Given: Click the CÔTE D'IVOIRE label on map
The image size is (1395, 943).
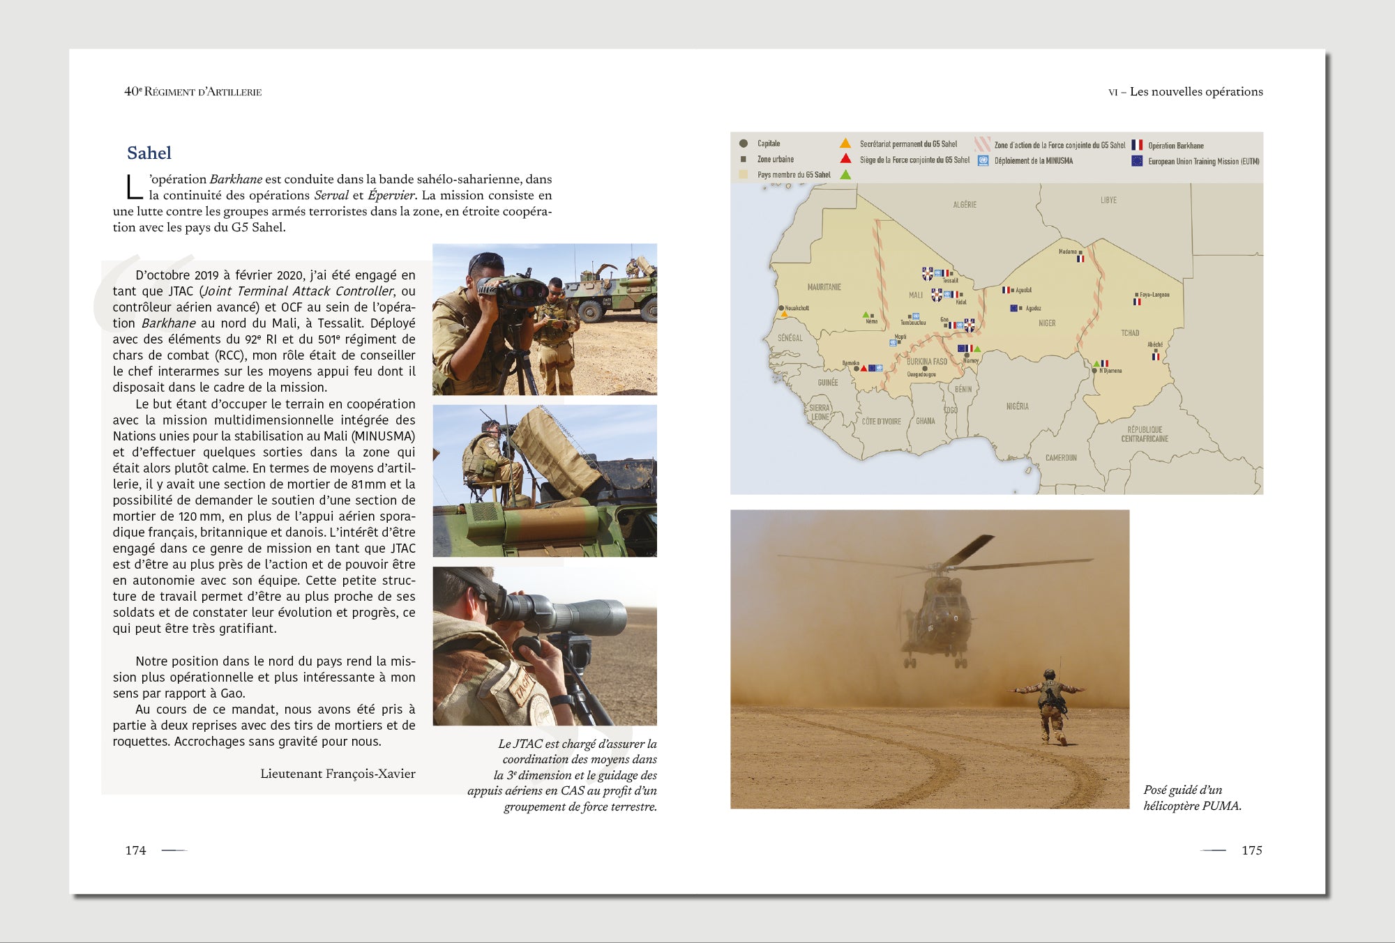Looking at the screenshot, I should pos(881,422).
